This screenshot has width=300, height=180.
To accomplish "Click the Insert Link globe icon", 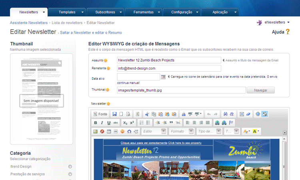I will pos(217,123).
